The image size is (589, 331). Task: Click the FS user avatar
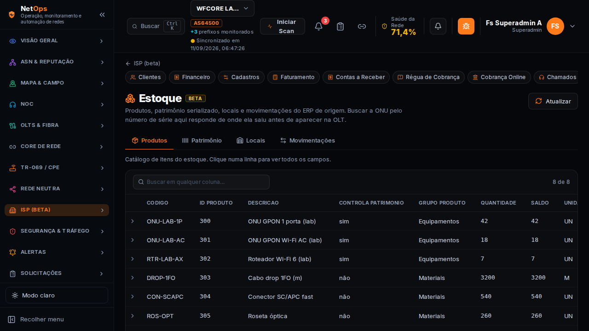[x=555, y=26]
